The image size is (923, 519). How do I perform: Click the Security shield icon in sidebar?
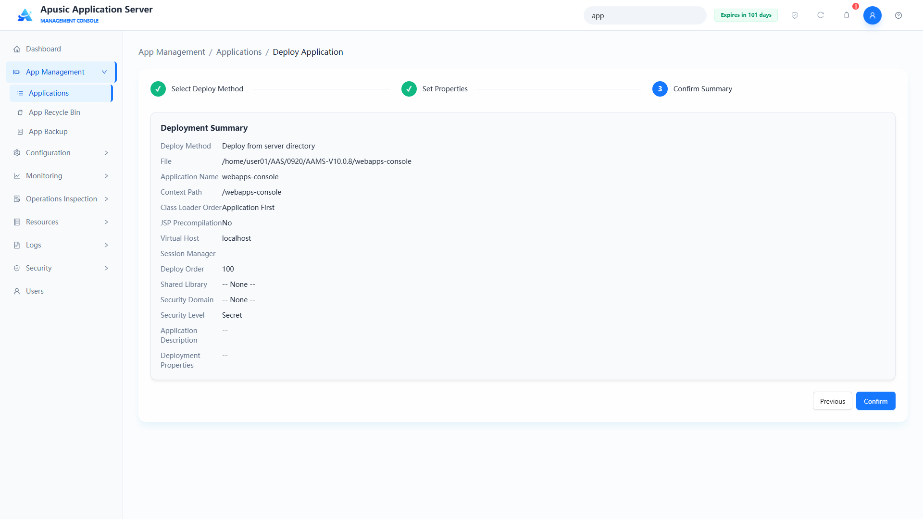click(x=17, y=268)
